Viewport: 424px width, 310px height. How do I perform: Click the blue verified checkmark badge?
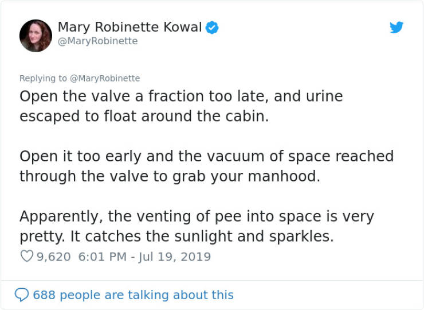tap(212, 28)
